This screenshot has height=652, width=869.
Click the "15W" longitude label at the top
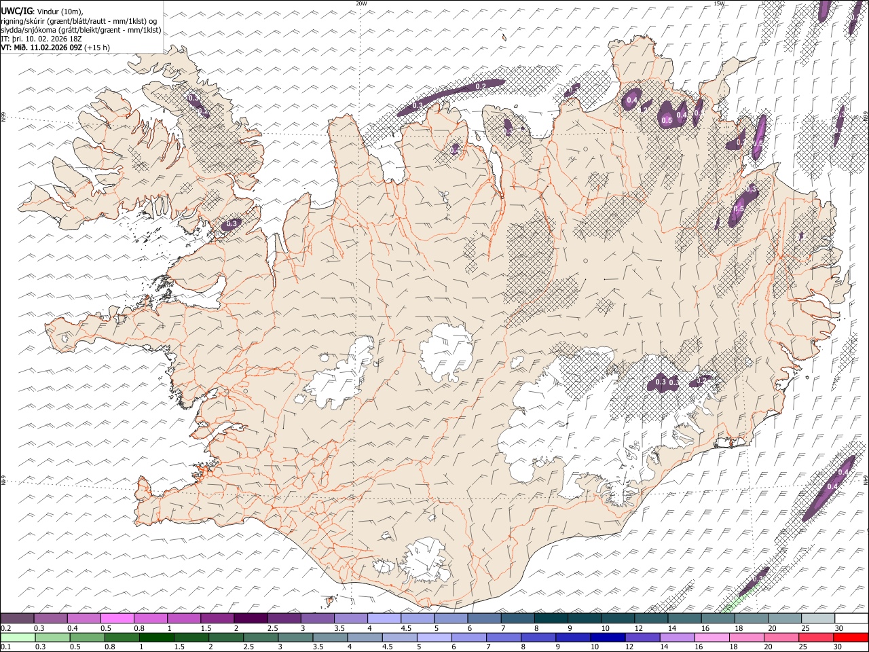(x=719, y=3)
